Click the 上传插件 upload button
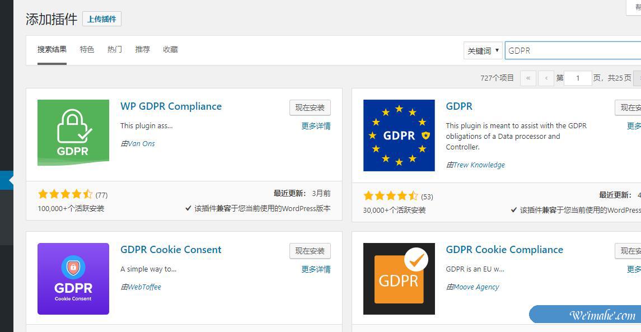The width and height of the screenshot is (641, 332). click(x=102, y=18)
